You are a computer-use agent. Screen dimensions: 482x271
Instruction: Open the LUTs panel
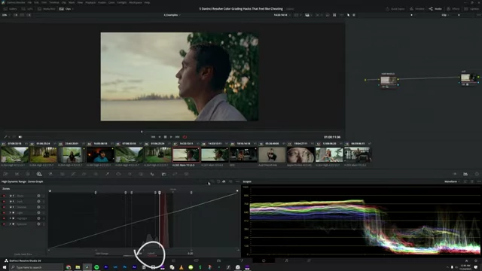click(27, 9)
